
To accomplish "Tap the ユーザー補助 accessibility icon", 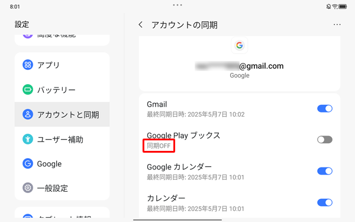I will 28,139.
